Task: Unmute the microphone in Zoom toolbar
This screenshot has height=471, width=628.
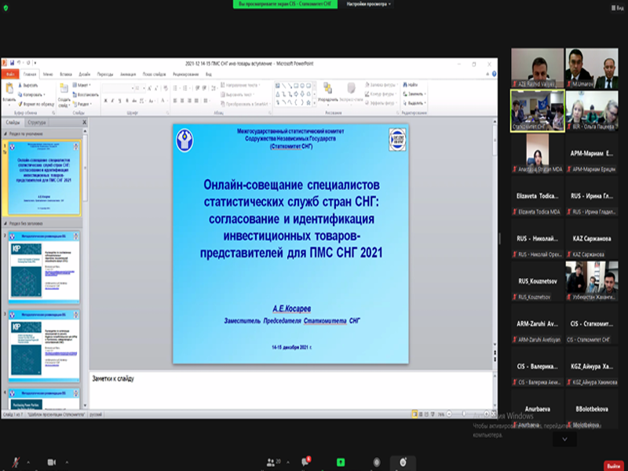Action: coord(14,462)
